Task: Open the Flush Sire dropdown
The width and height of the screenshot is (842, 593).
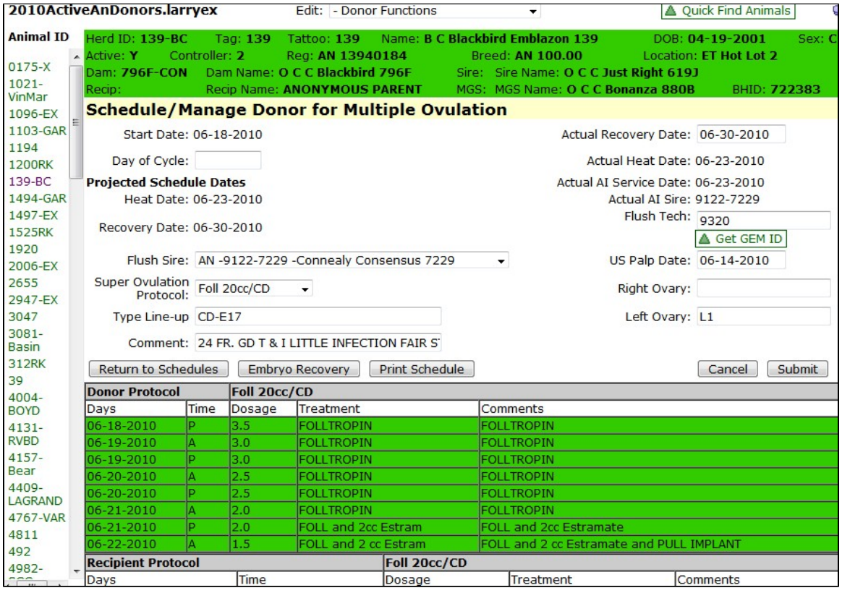Action: [351, 260]
